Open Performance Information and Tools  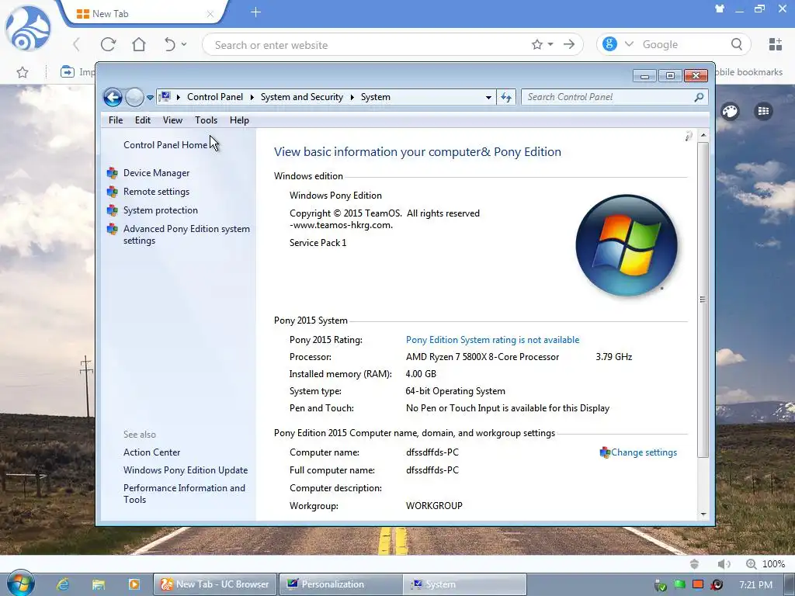(x=184, y=494)
